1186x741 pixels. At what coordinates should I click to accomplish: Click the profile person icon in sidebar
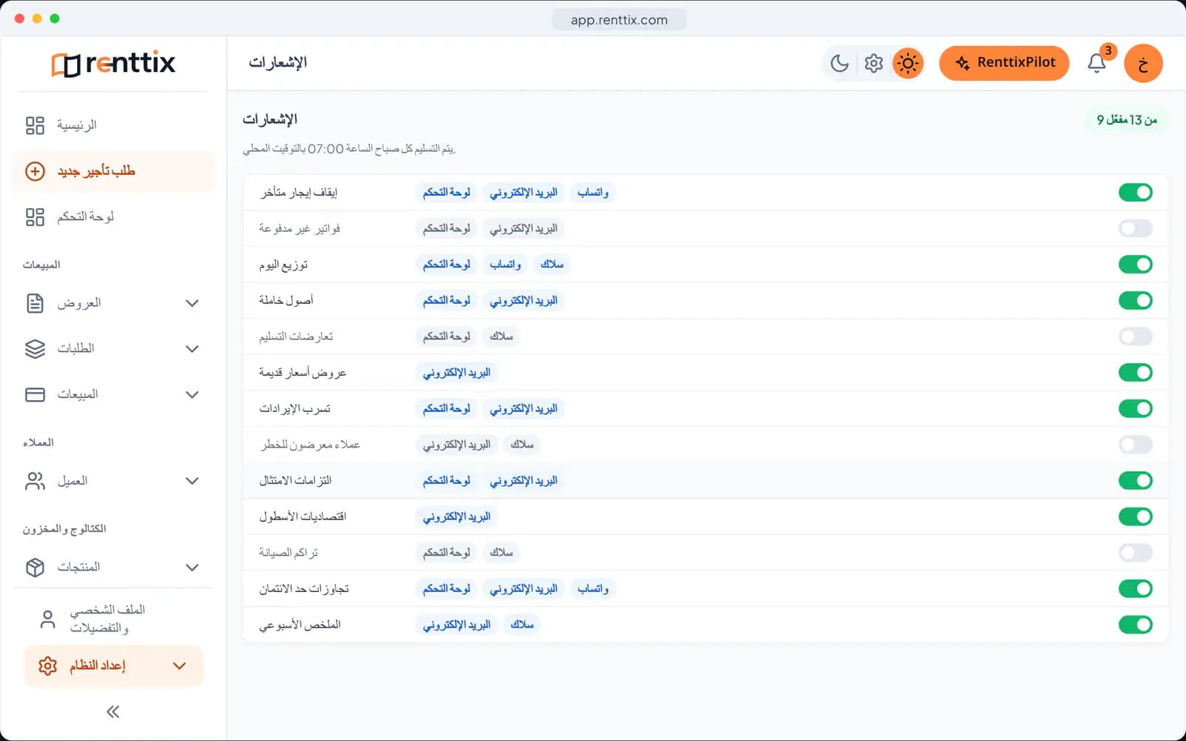(x=47, y=619)
